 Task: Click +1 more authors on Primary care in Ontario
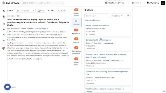(106, 60)
